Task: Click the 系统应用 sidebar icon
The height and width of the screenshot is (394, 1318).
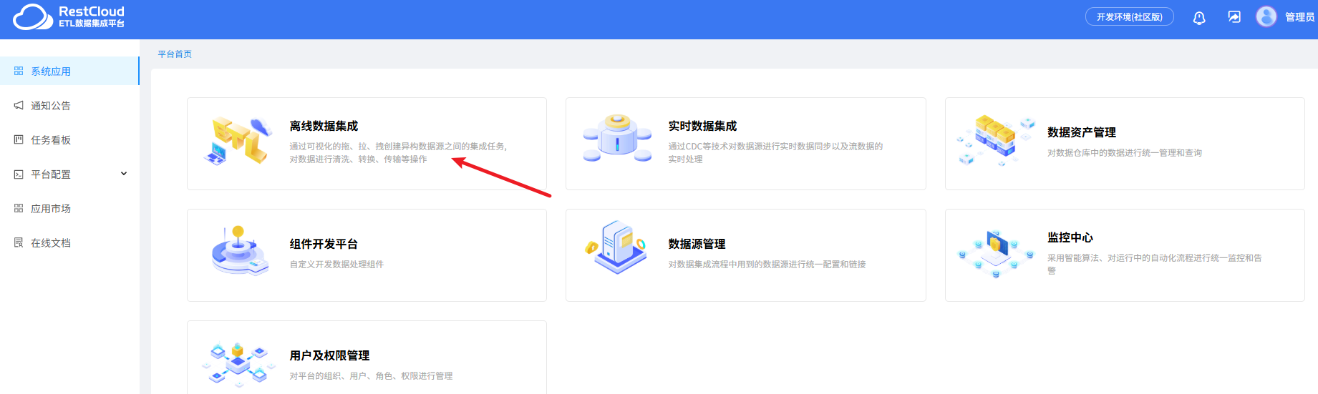Action: click(19, 72)
